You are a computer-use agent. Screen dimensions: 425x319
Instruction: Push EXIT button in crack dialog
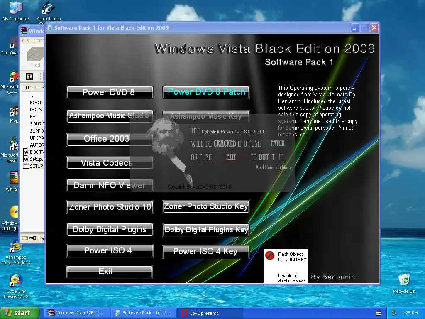point(231,157)
